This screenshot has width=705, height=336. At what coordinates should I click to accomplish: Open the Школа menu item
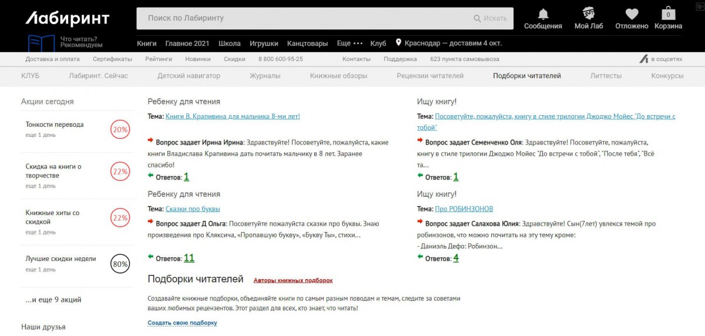pyautogui.click(x=230, y=43)
